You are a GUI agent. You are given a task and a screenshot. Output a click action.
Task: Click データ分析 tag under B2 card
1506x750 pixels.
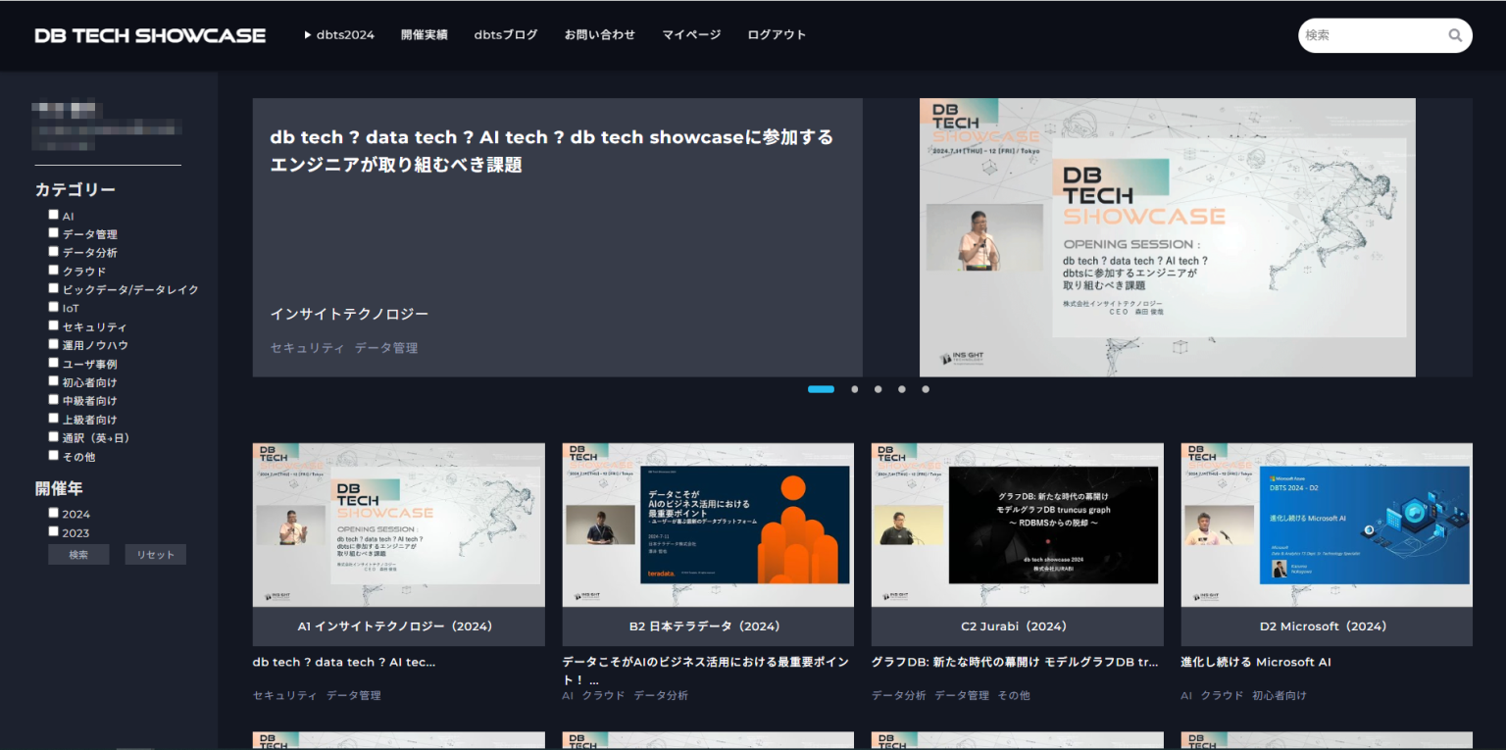click(661, 695)
